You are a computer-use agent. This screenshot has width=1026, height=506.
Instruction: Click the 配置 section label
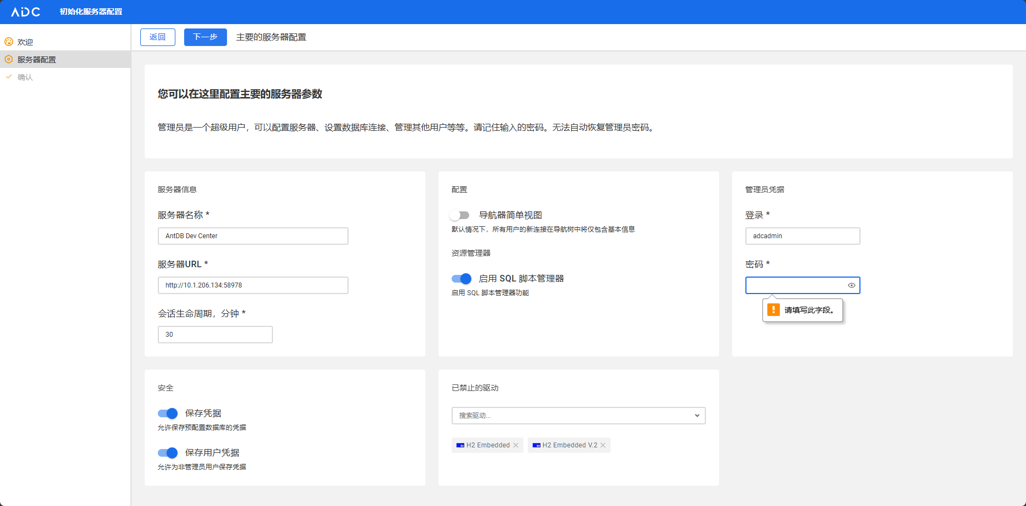(x=459, y=189)
